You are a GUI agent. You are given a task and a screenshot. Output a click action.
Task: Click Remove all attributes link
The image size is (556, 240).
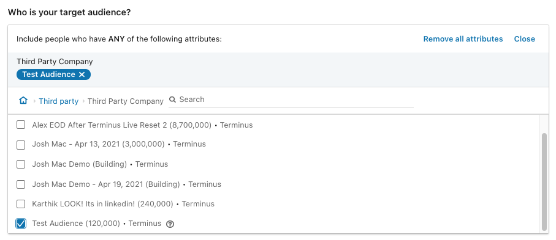tap(463, 39)
